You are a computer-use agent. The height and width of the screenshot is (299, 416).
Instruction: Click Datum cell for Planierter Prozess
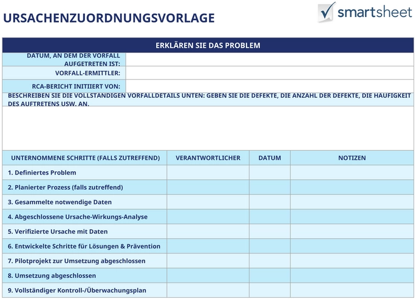270,187
